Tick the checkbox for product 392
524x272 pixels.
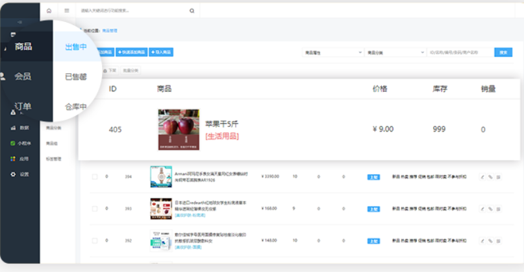(94, 240)
